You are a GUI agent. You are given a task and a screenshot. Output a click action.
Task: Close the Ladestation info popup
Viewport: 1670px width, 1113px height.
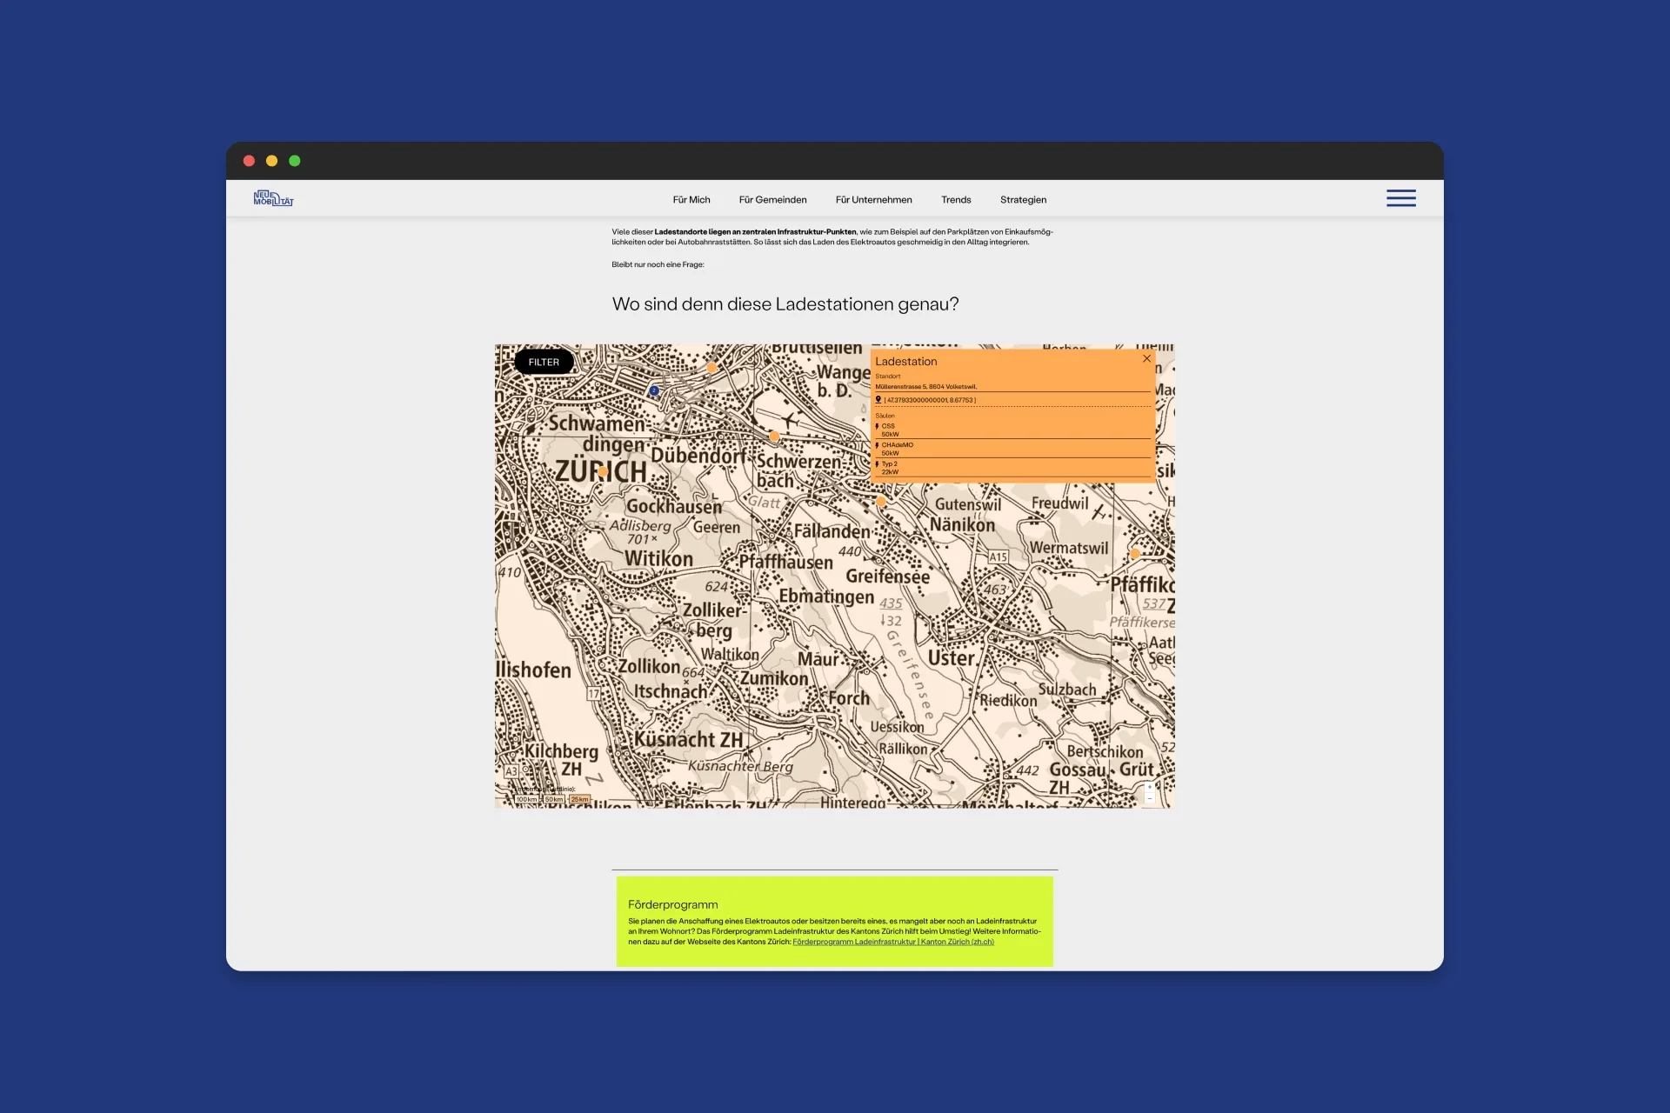(x=1146, y=358)
